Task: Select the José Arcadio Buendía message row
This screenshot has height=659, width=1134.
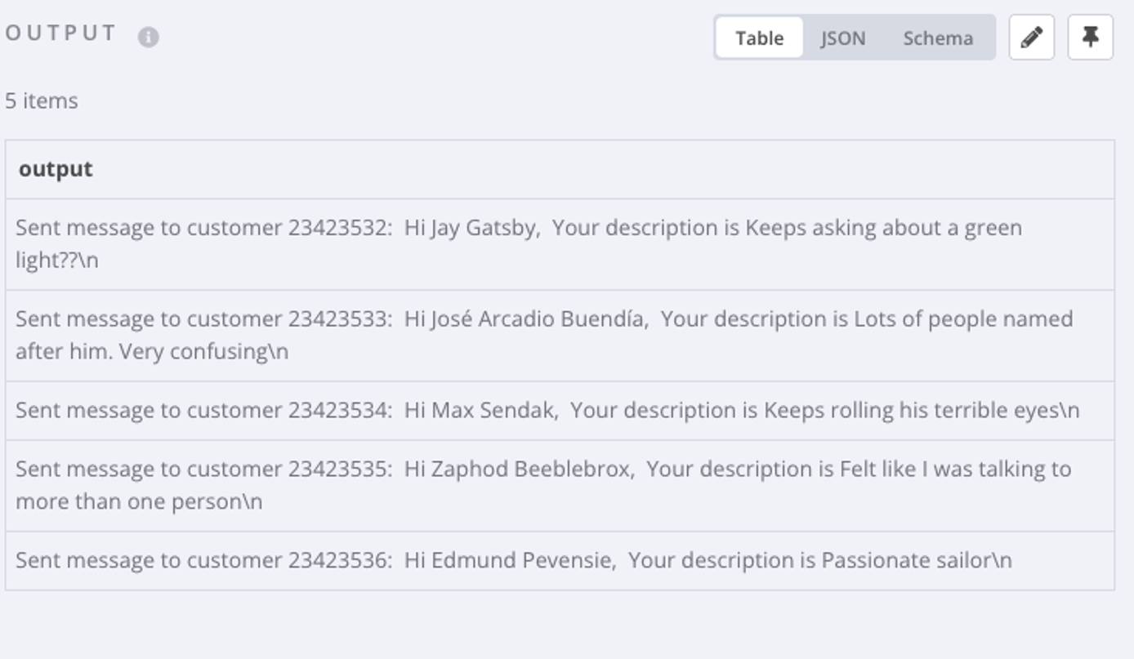Action: click(x=543, y=336)
